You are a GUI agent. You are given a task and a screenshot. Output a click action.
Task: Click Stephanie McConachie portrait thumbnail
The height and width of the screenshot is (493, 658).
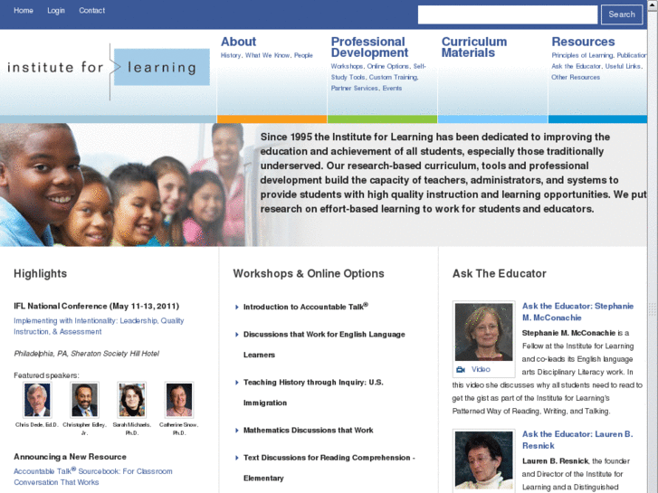point(484,332)
